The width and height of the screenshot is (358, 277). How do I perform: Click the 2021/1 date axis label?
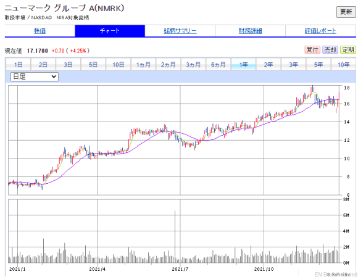pos(17,269)
